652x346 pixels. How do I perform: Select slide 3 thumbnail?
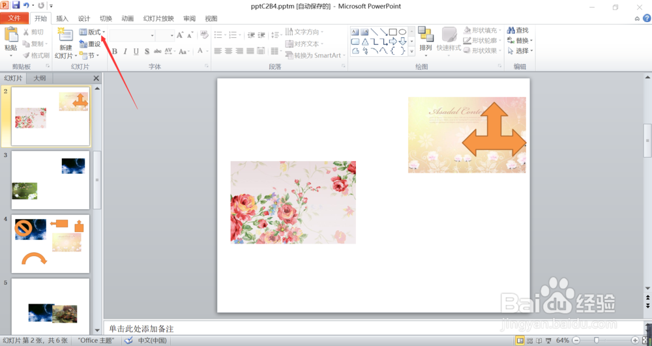[50, 180]
